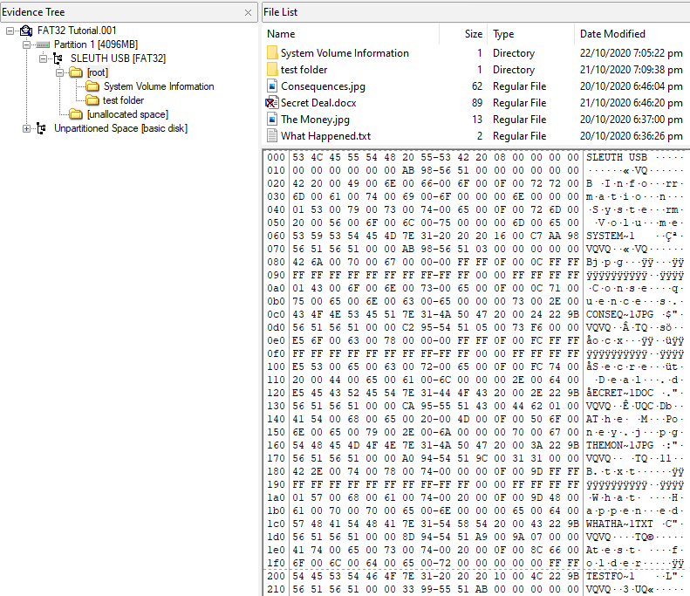Select System Volume Information in Evidence Tree
The width and height of the screenshot is (690, 596).
159,86
